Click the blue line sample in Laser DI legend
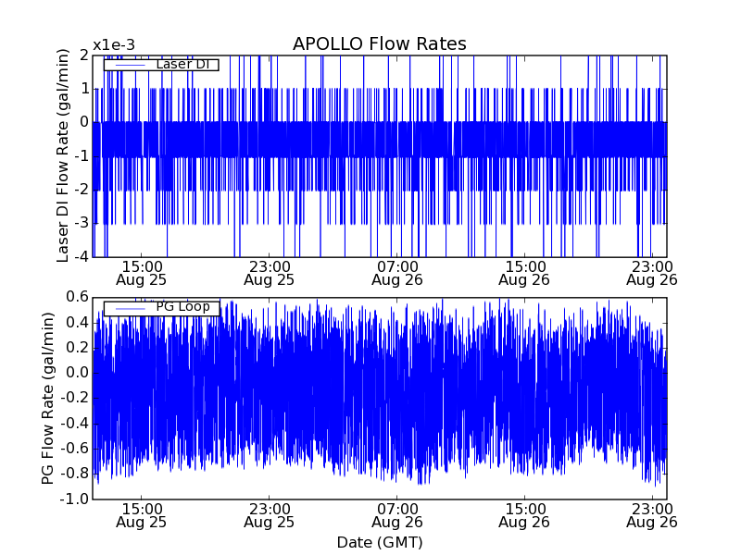 coord(129,65)
